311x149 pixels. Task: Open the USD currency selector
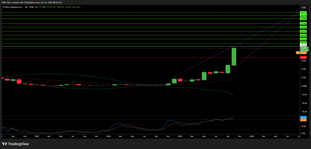(x=303, y=7)
